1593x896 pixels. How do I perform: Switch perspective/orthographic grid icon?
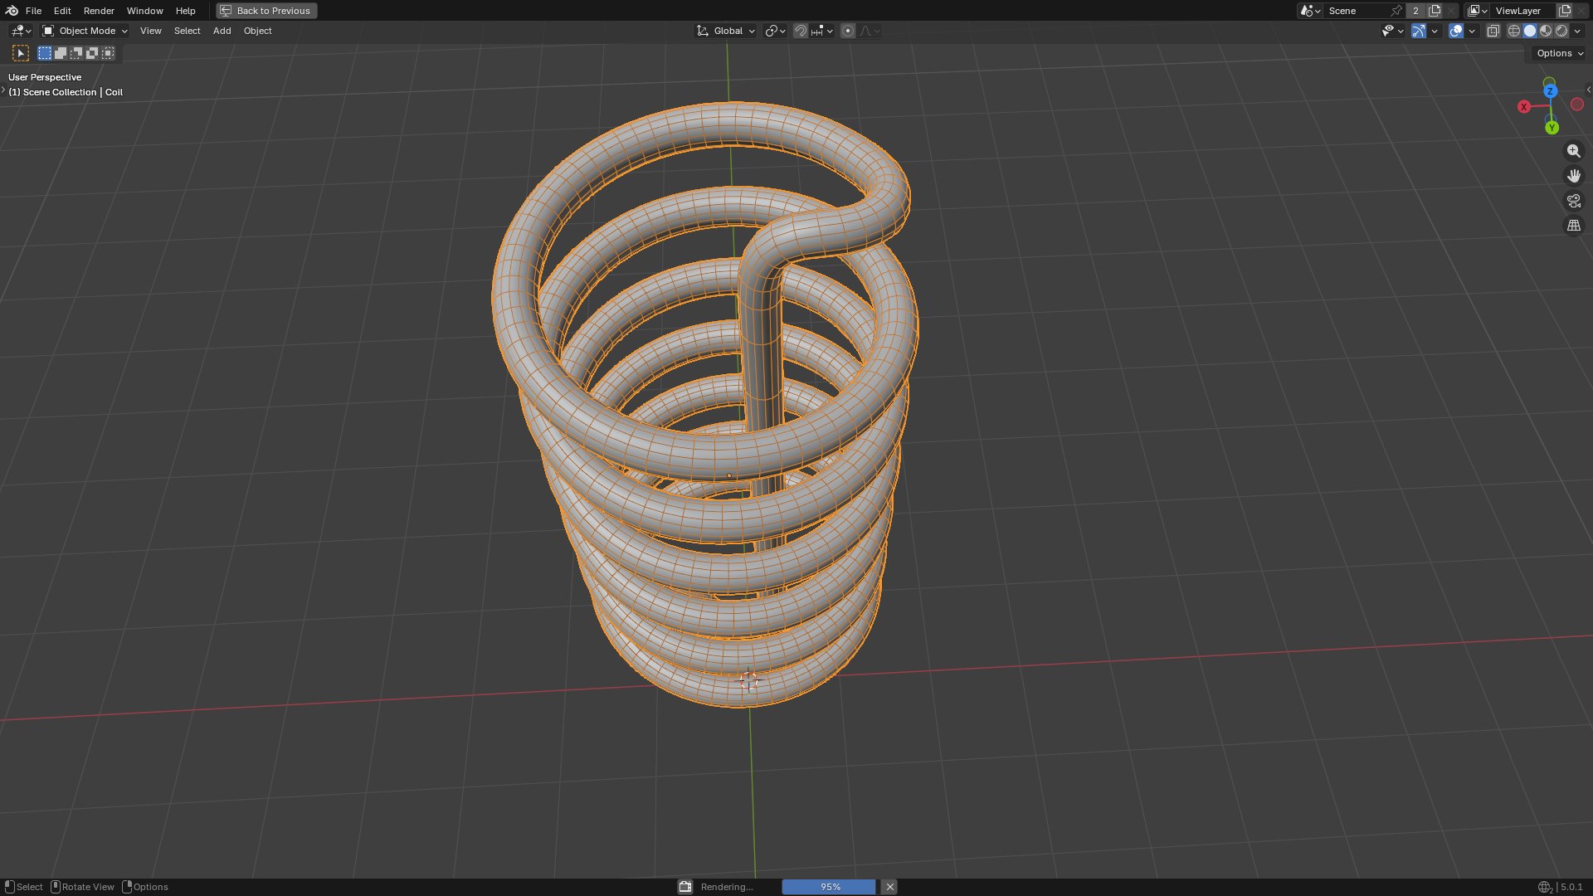tap(1573, 226)
